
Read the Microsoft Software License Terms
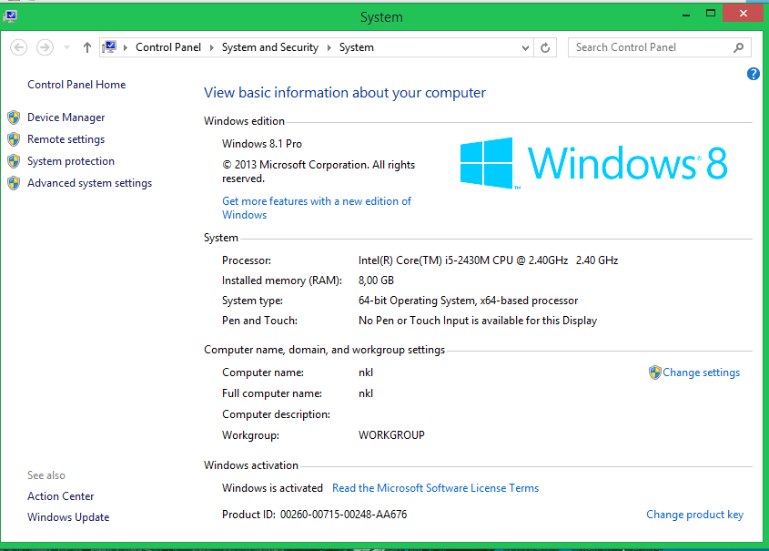pos(435,488)
